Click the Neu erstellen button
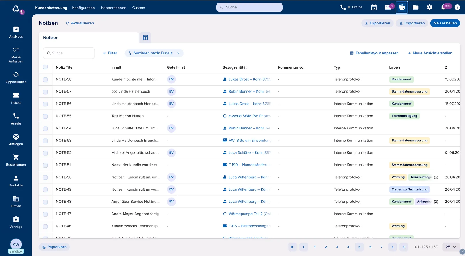 pyautogui.click(x=445, y=23)
